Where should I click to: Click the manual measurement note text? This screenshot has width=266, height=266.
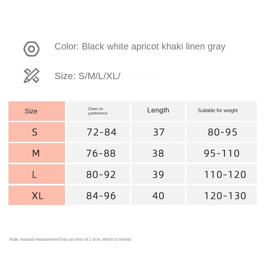[71, 239]
